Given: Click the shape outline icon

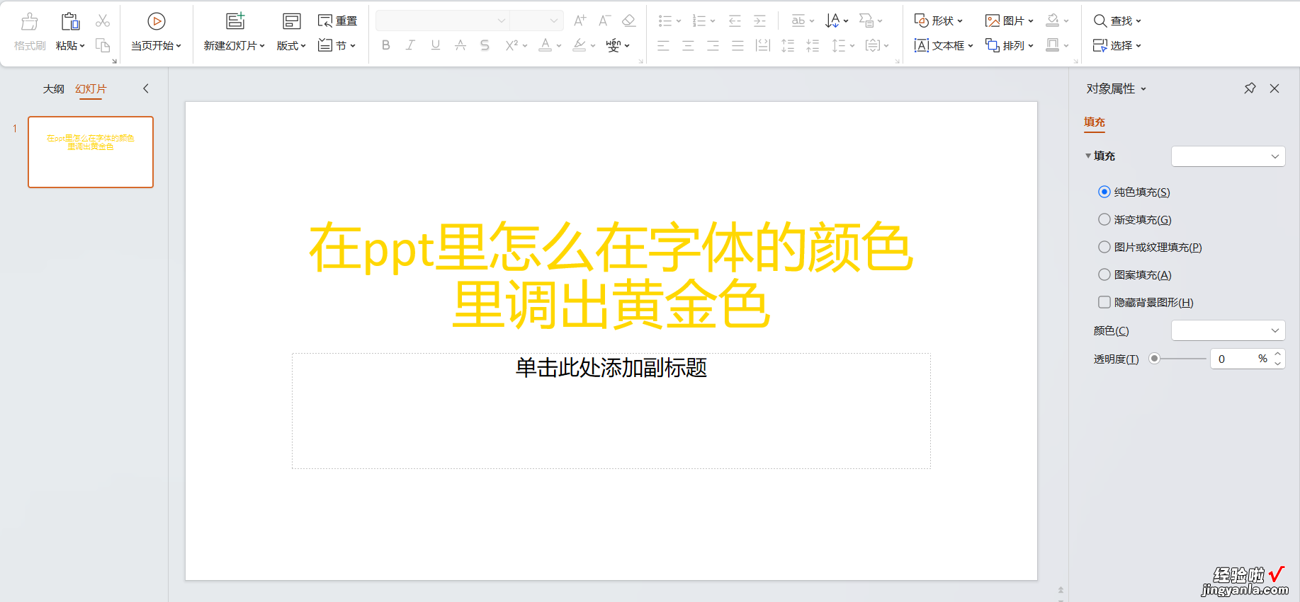Looking at the screenshot, I should (x=1053, y=45).
